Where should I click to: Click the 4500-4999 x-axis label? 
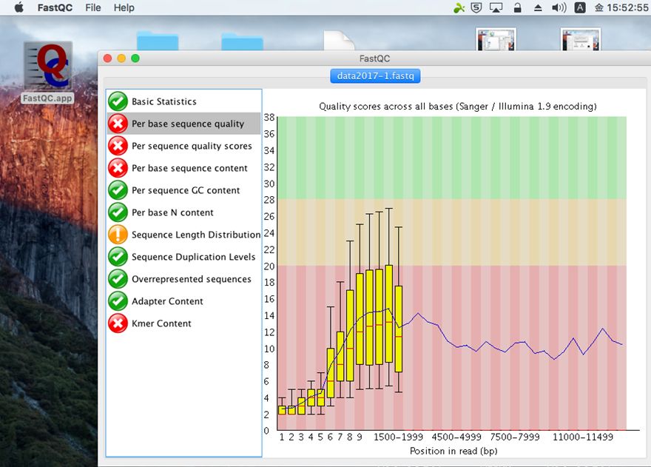(456, 437)
